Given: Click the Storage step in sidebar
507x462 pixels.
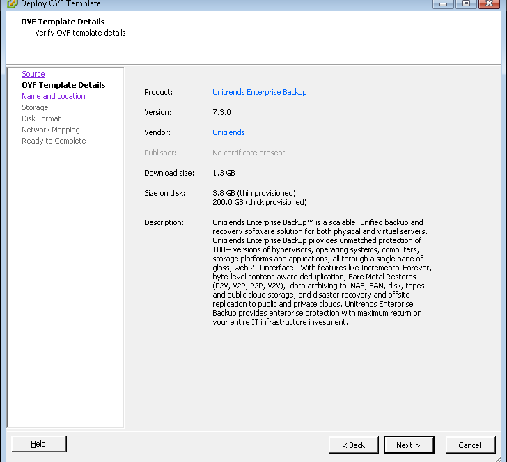Looking at the screenshot, I should click(x=35, y=107).
